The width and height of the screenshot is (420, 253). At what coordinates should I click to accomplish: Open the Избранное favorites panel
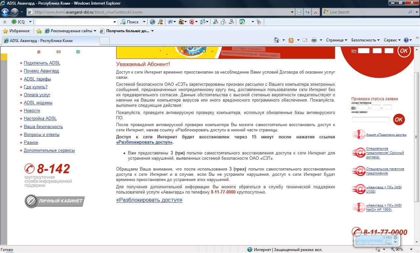pos(16,31)
